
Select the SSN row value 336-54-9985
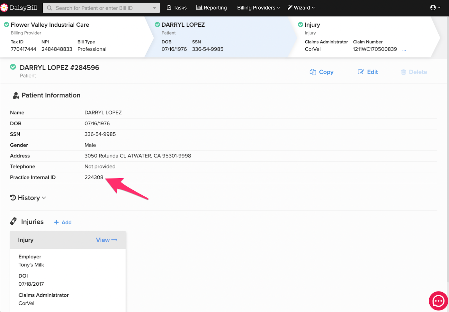(x=100, y=134)
